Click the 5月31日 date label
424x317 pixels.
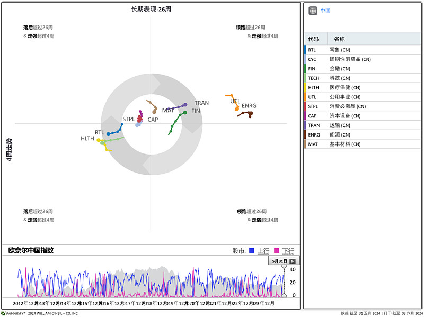279,261
